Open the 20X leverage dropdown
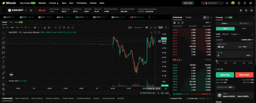 (244, 23)
